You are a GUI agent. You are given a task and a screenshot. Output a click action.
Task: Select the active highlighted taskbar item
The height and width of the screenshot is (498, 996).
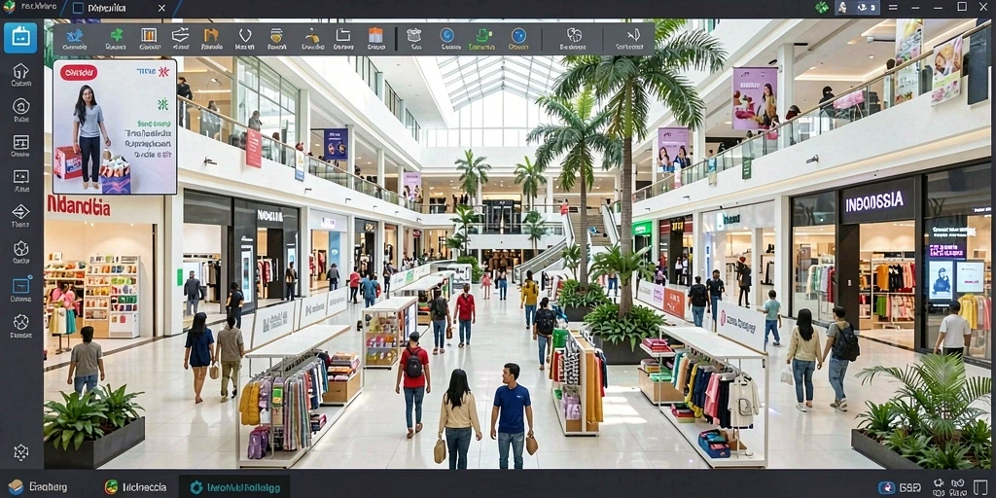tap(234, 487)
